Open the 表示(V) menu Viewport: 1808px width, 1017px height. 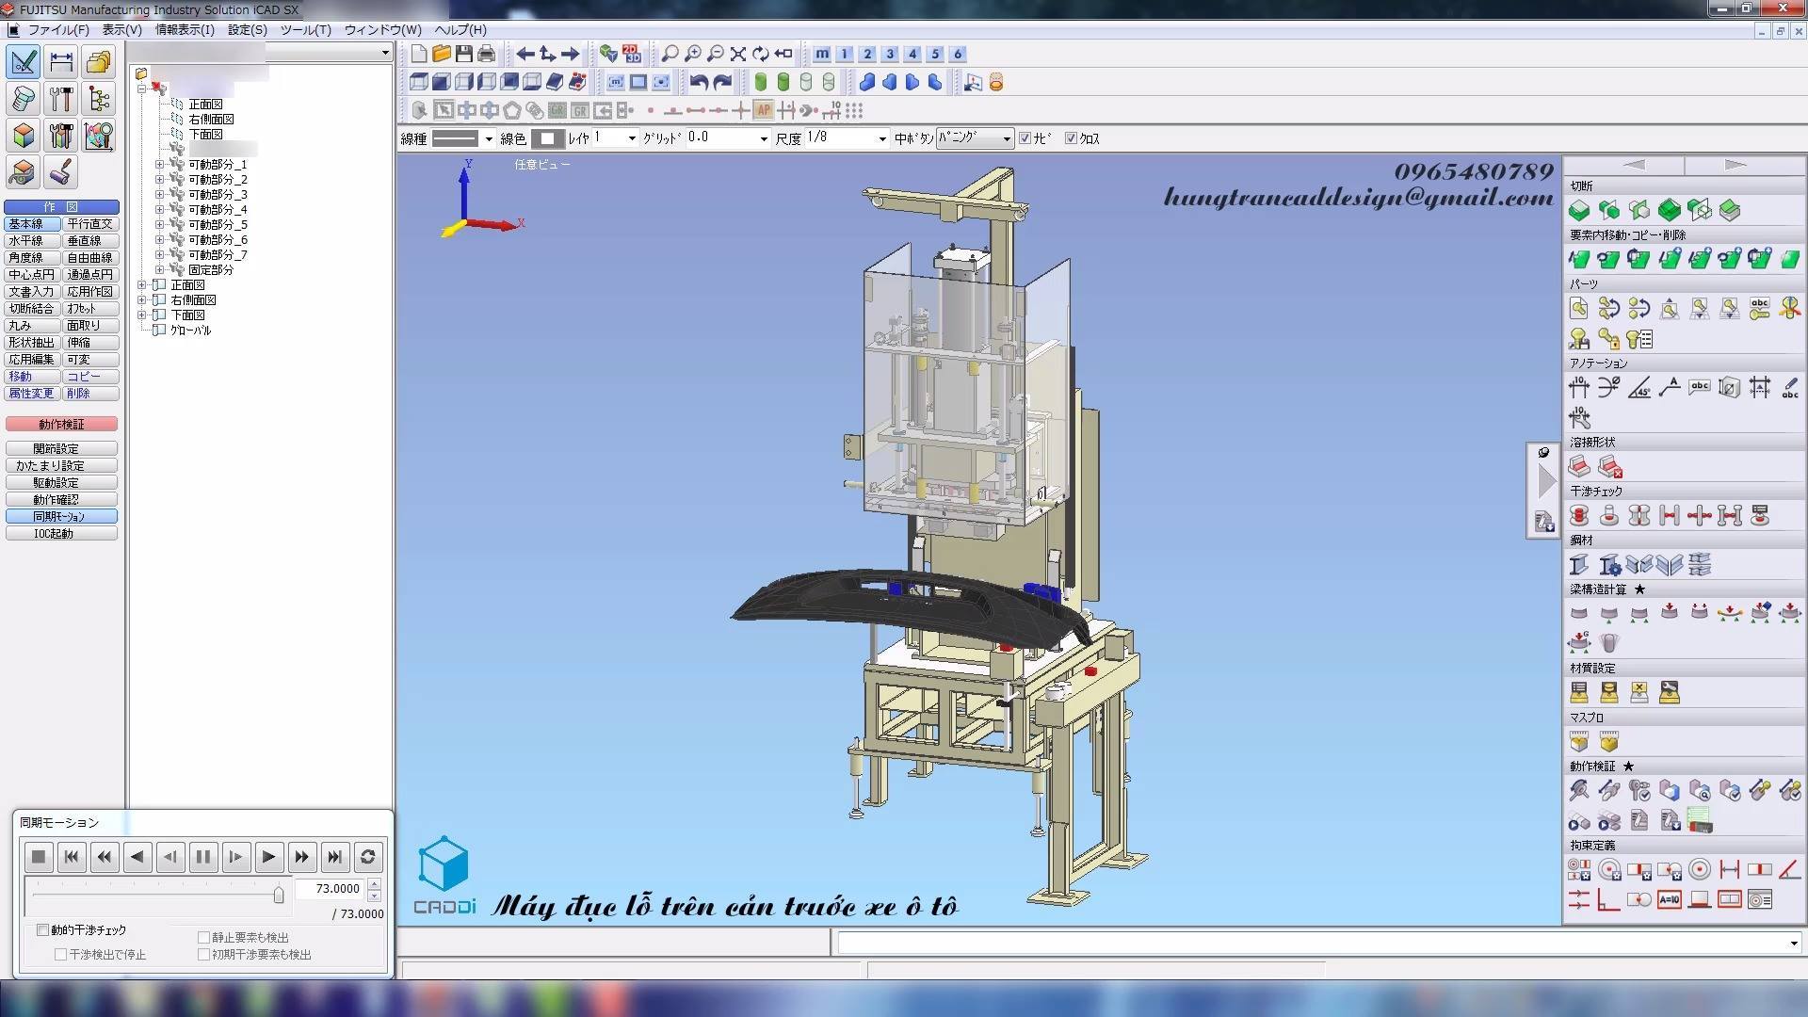[x=121, y=29]
